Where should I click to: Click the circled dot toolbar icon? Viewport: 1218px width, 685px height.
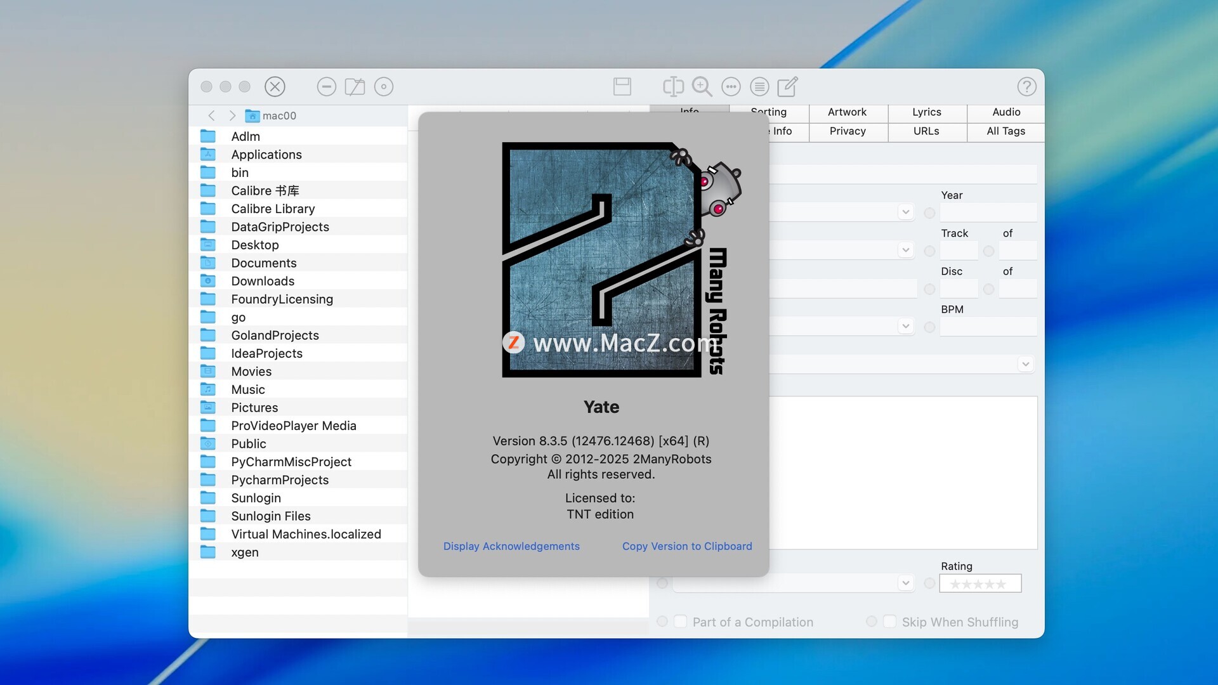coord(384,86)
